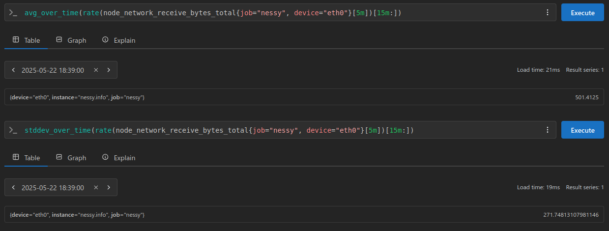This screenshot has width=609, height=231.
Task: Open options menu for avg_over_time query
Action: (548, 13)
